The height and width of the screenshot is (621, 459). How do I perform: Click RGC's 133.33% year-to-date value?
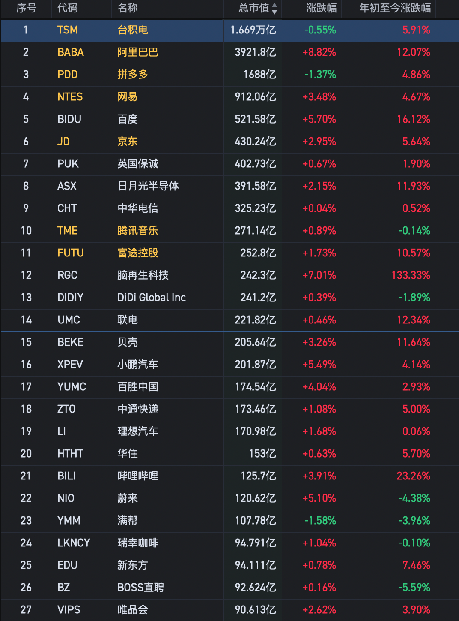[411, 275]
